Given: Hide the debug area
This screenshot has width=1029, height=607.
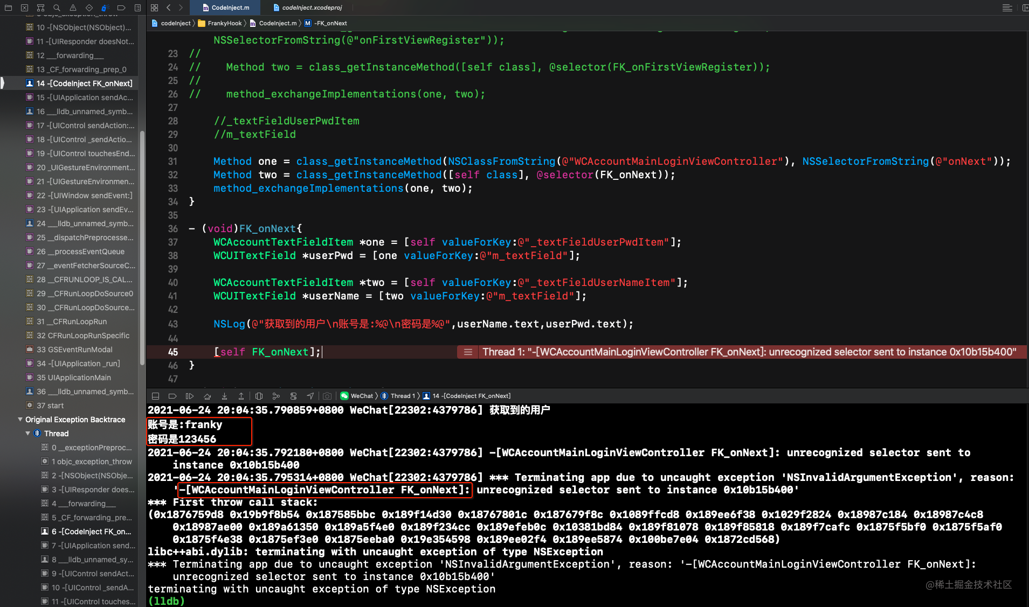Looking at the screenshot, I should 156,396.
